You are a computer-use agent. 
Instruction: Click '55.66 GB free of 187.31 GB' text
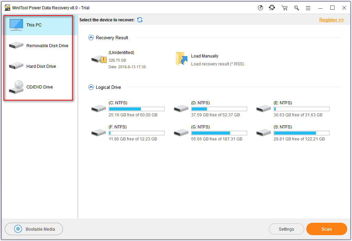(217, 139)
